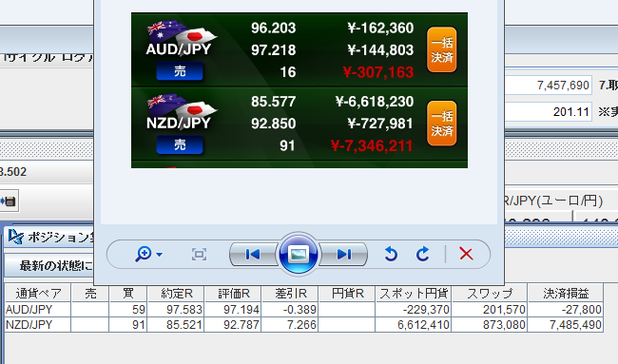This screenshot has height=364, width=618.
Task: Select the 売 label under NZD/JPY
Action: (x=180, y=145)
